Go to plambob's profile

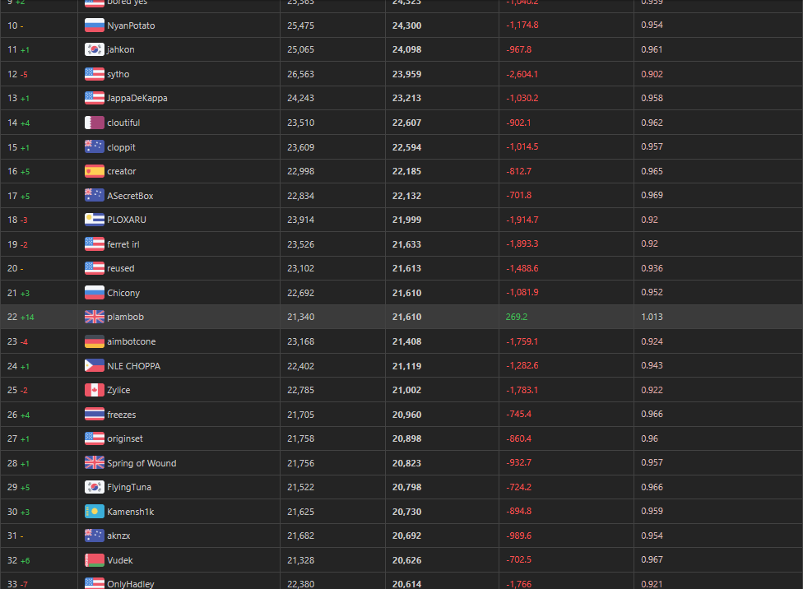tap(125, 317)
